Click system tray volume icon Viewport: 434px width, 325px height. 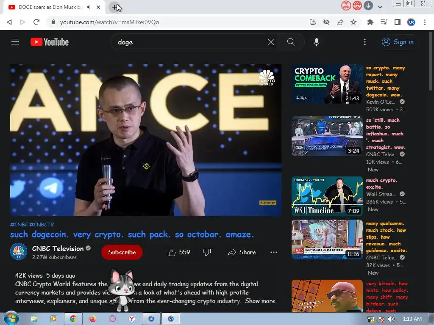(391, 319)
